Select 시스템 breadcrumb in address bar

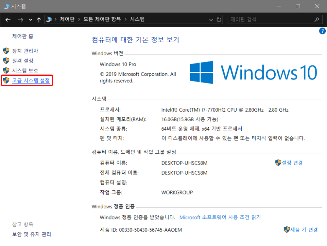coord(137,19)
